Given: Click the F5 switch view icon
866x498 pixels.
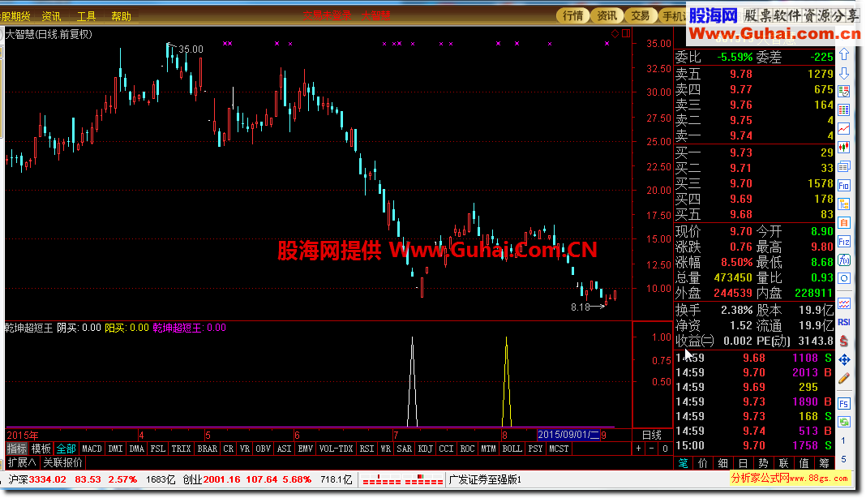Looking at the screenshot, I should point(844,403).
